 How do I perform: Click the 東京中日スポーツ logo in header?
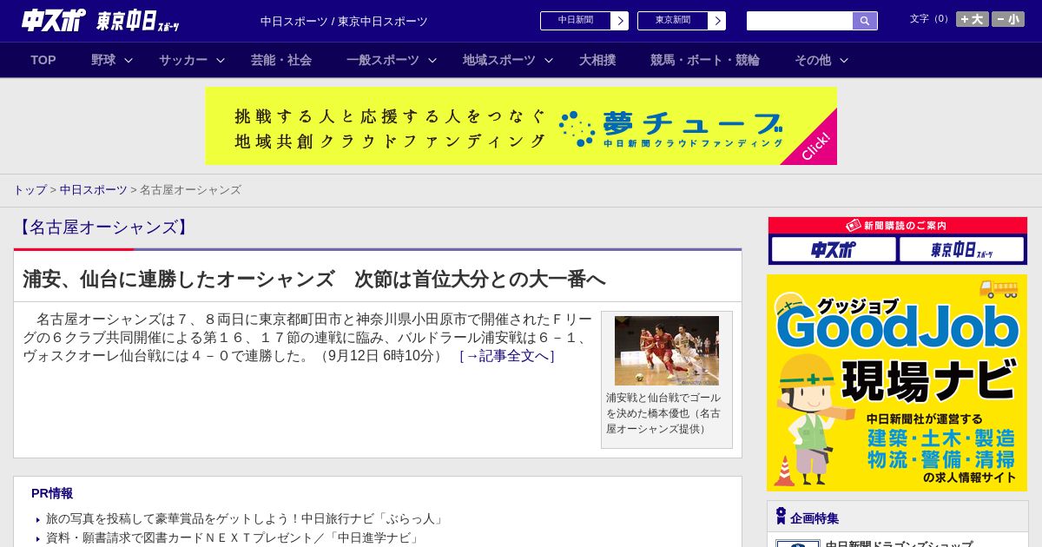coord(137,21)
